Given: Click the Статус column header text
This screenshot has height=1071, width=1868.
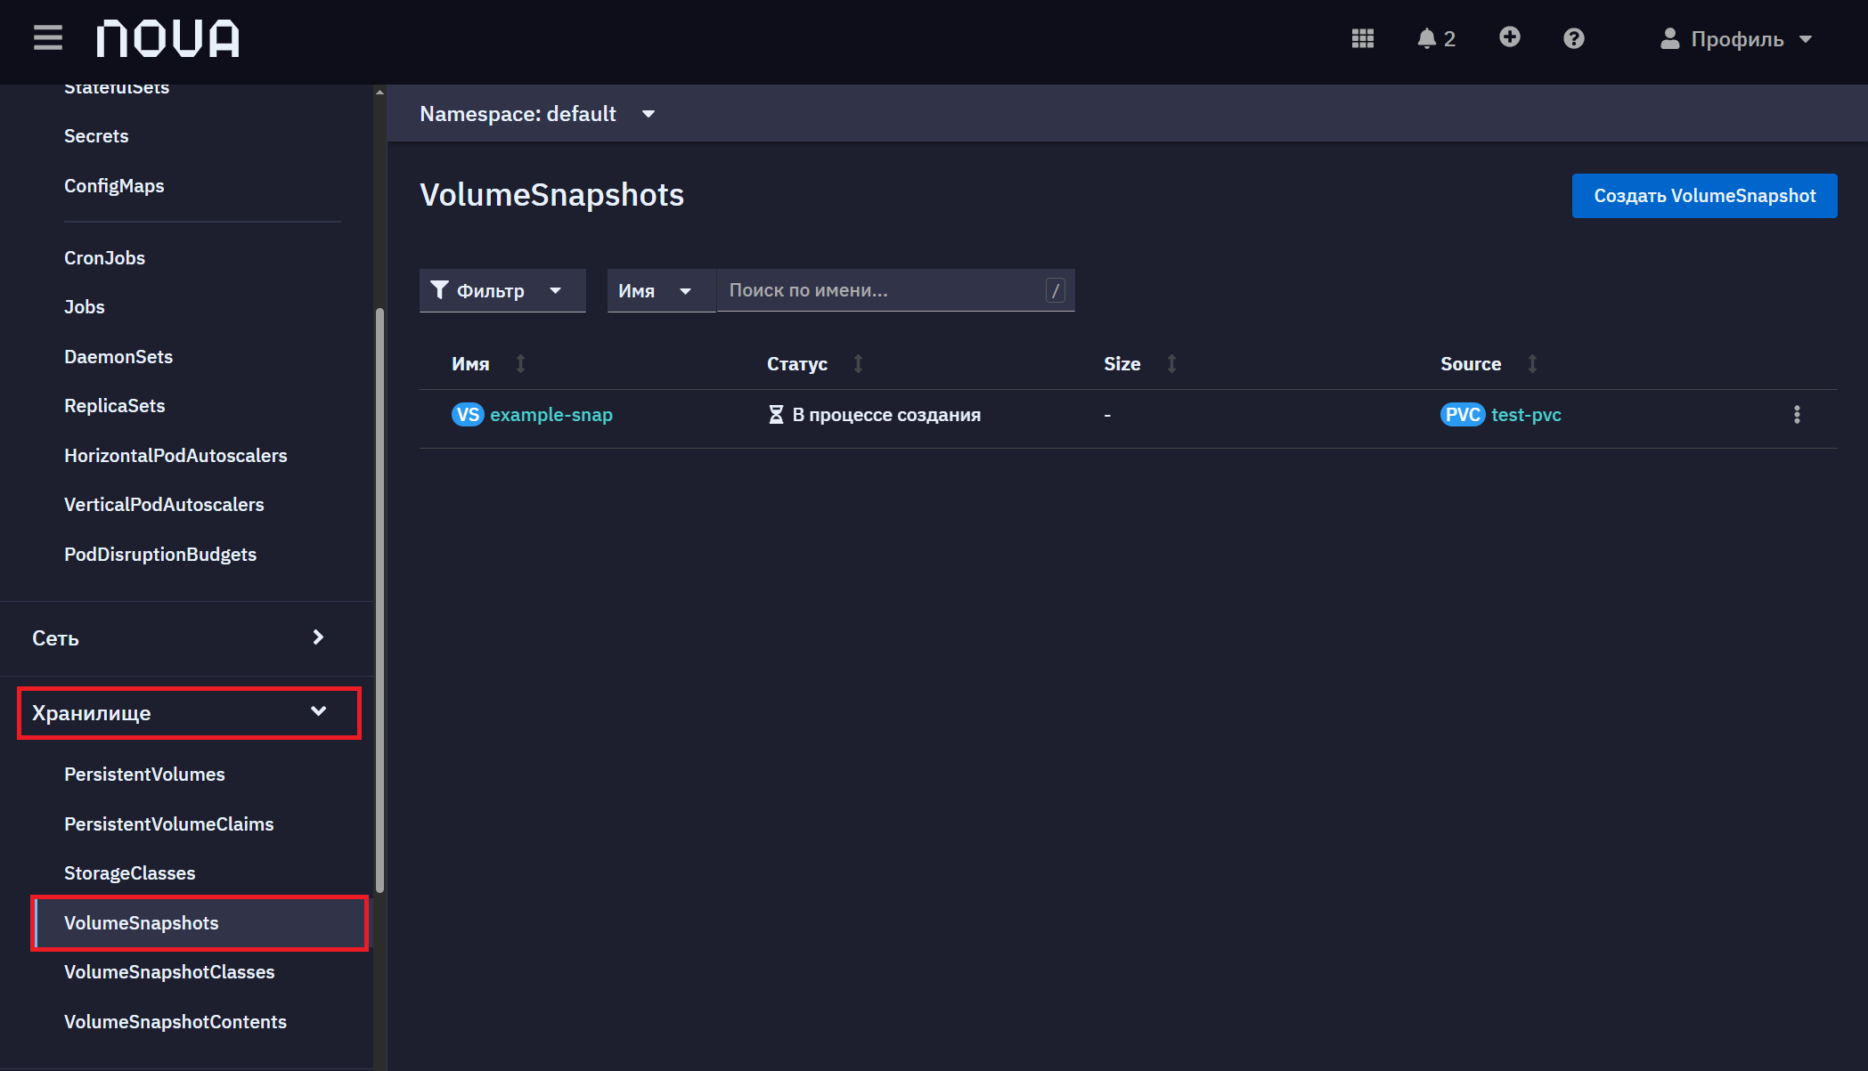Looking at the screenshot, I should [x=797, y=364].
